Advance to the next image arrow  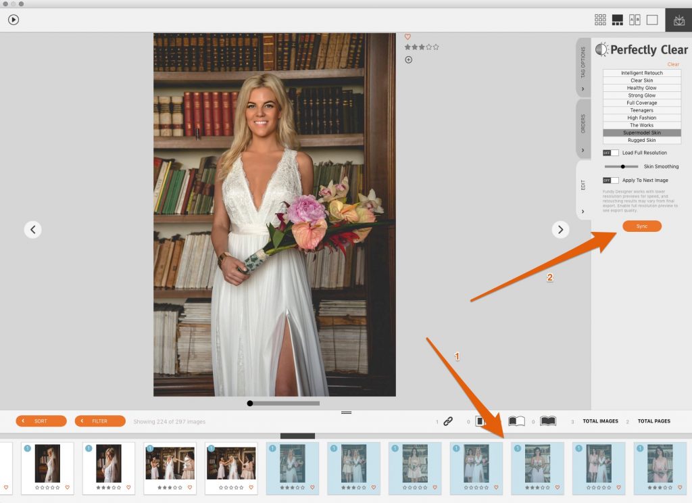point(560,230)
